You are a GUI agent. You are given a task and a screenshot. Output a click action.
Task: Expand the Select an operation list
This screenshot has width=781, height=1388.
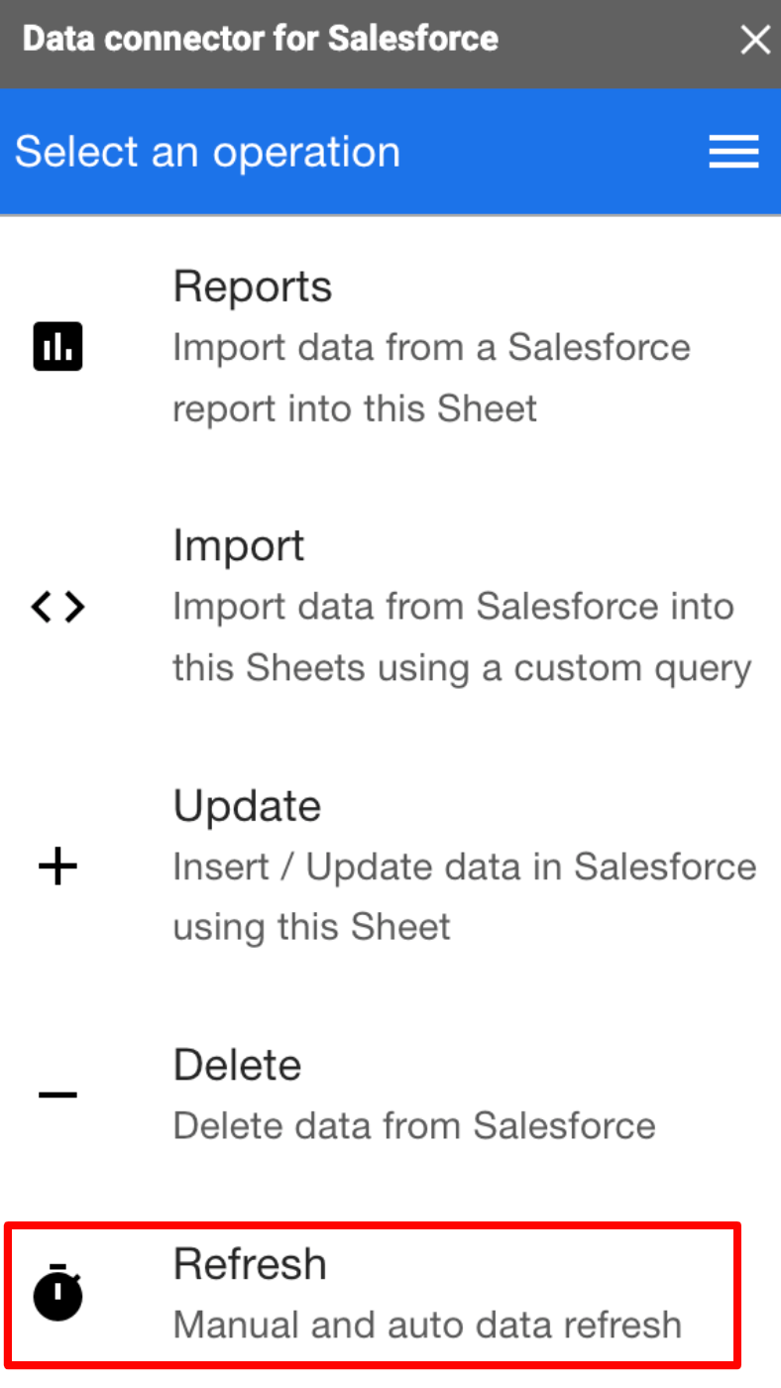pyautogui.click(x=733, y=151)
